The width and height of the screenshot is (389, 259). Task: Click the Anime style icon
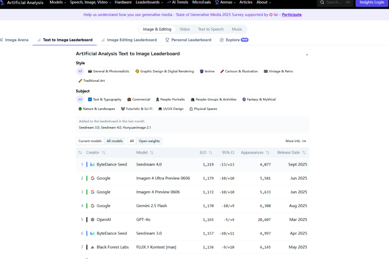202,71
